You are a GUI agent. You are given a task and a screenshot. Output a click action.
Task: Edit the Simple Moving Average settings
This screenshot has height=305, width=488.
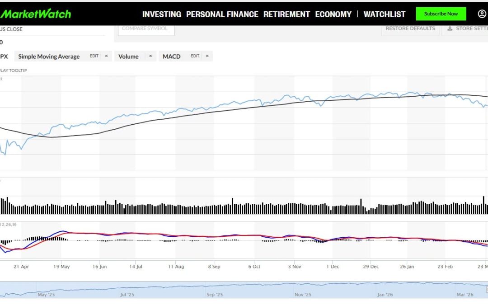pyautogui.click(x=94, y=56)
